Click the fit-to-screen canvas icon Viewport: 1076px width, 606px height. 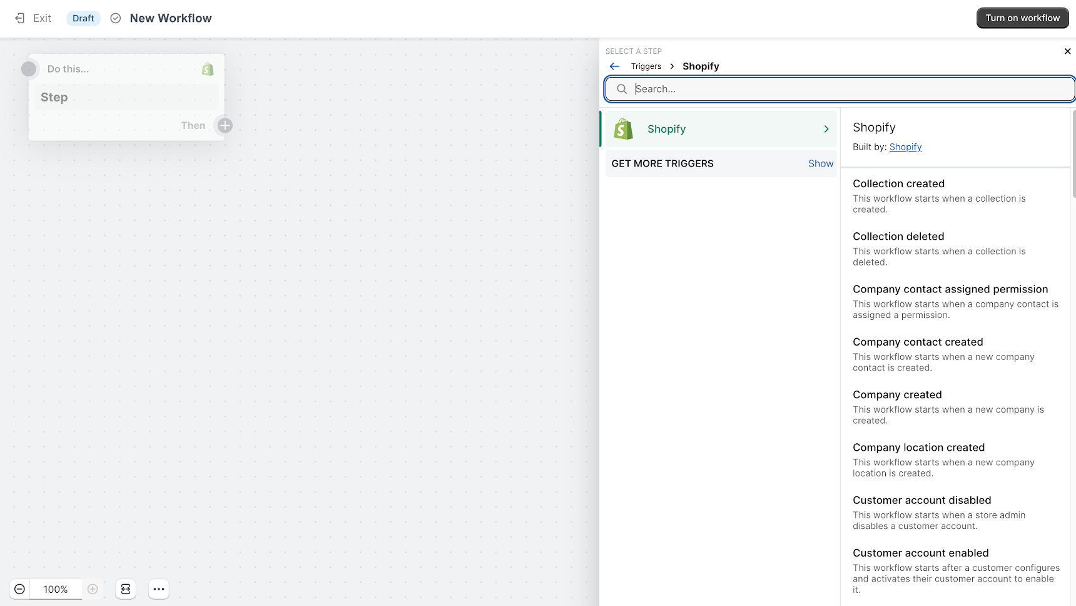[x=126, y=589]
